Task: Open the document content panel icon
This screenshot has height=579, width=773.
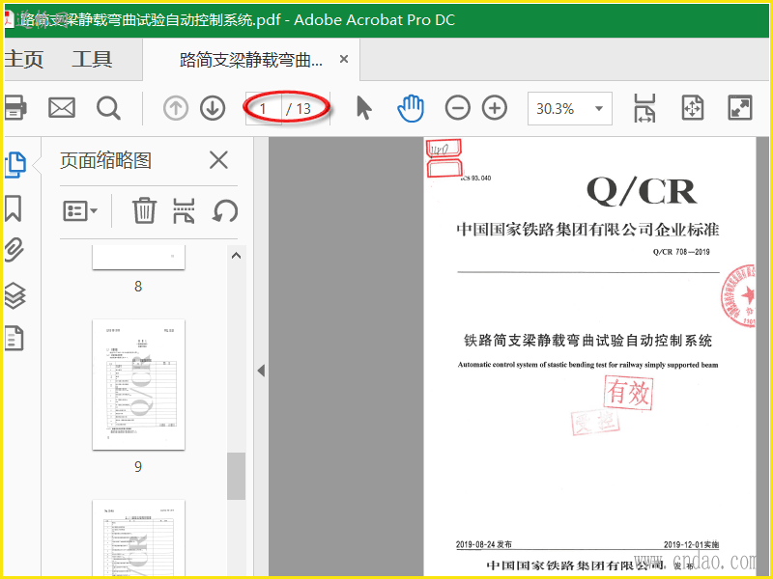Action: coord(14,339)
